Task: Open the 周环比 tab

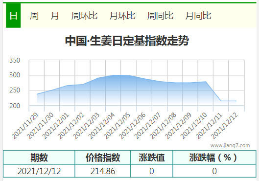Action: [84, 16]
